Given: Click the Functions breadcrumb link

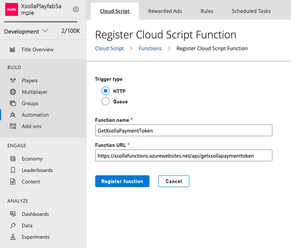Looking at the screenshot, I should 150,48.
